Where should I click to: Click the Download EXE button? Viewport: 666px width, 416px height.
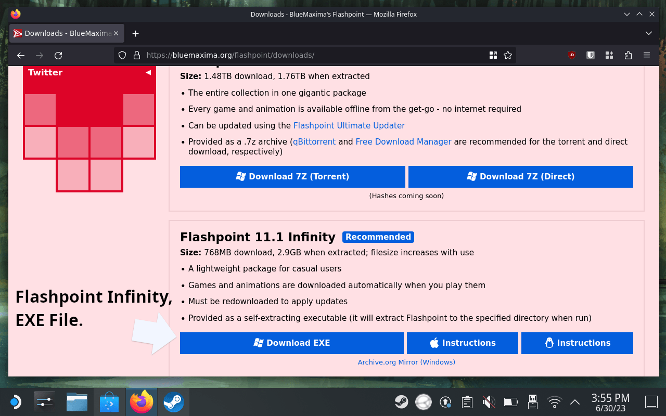291,343
